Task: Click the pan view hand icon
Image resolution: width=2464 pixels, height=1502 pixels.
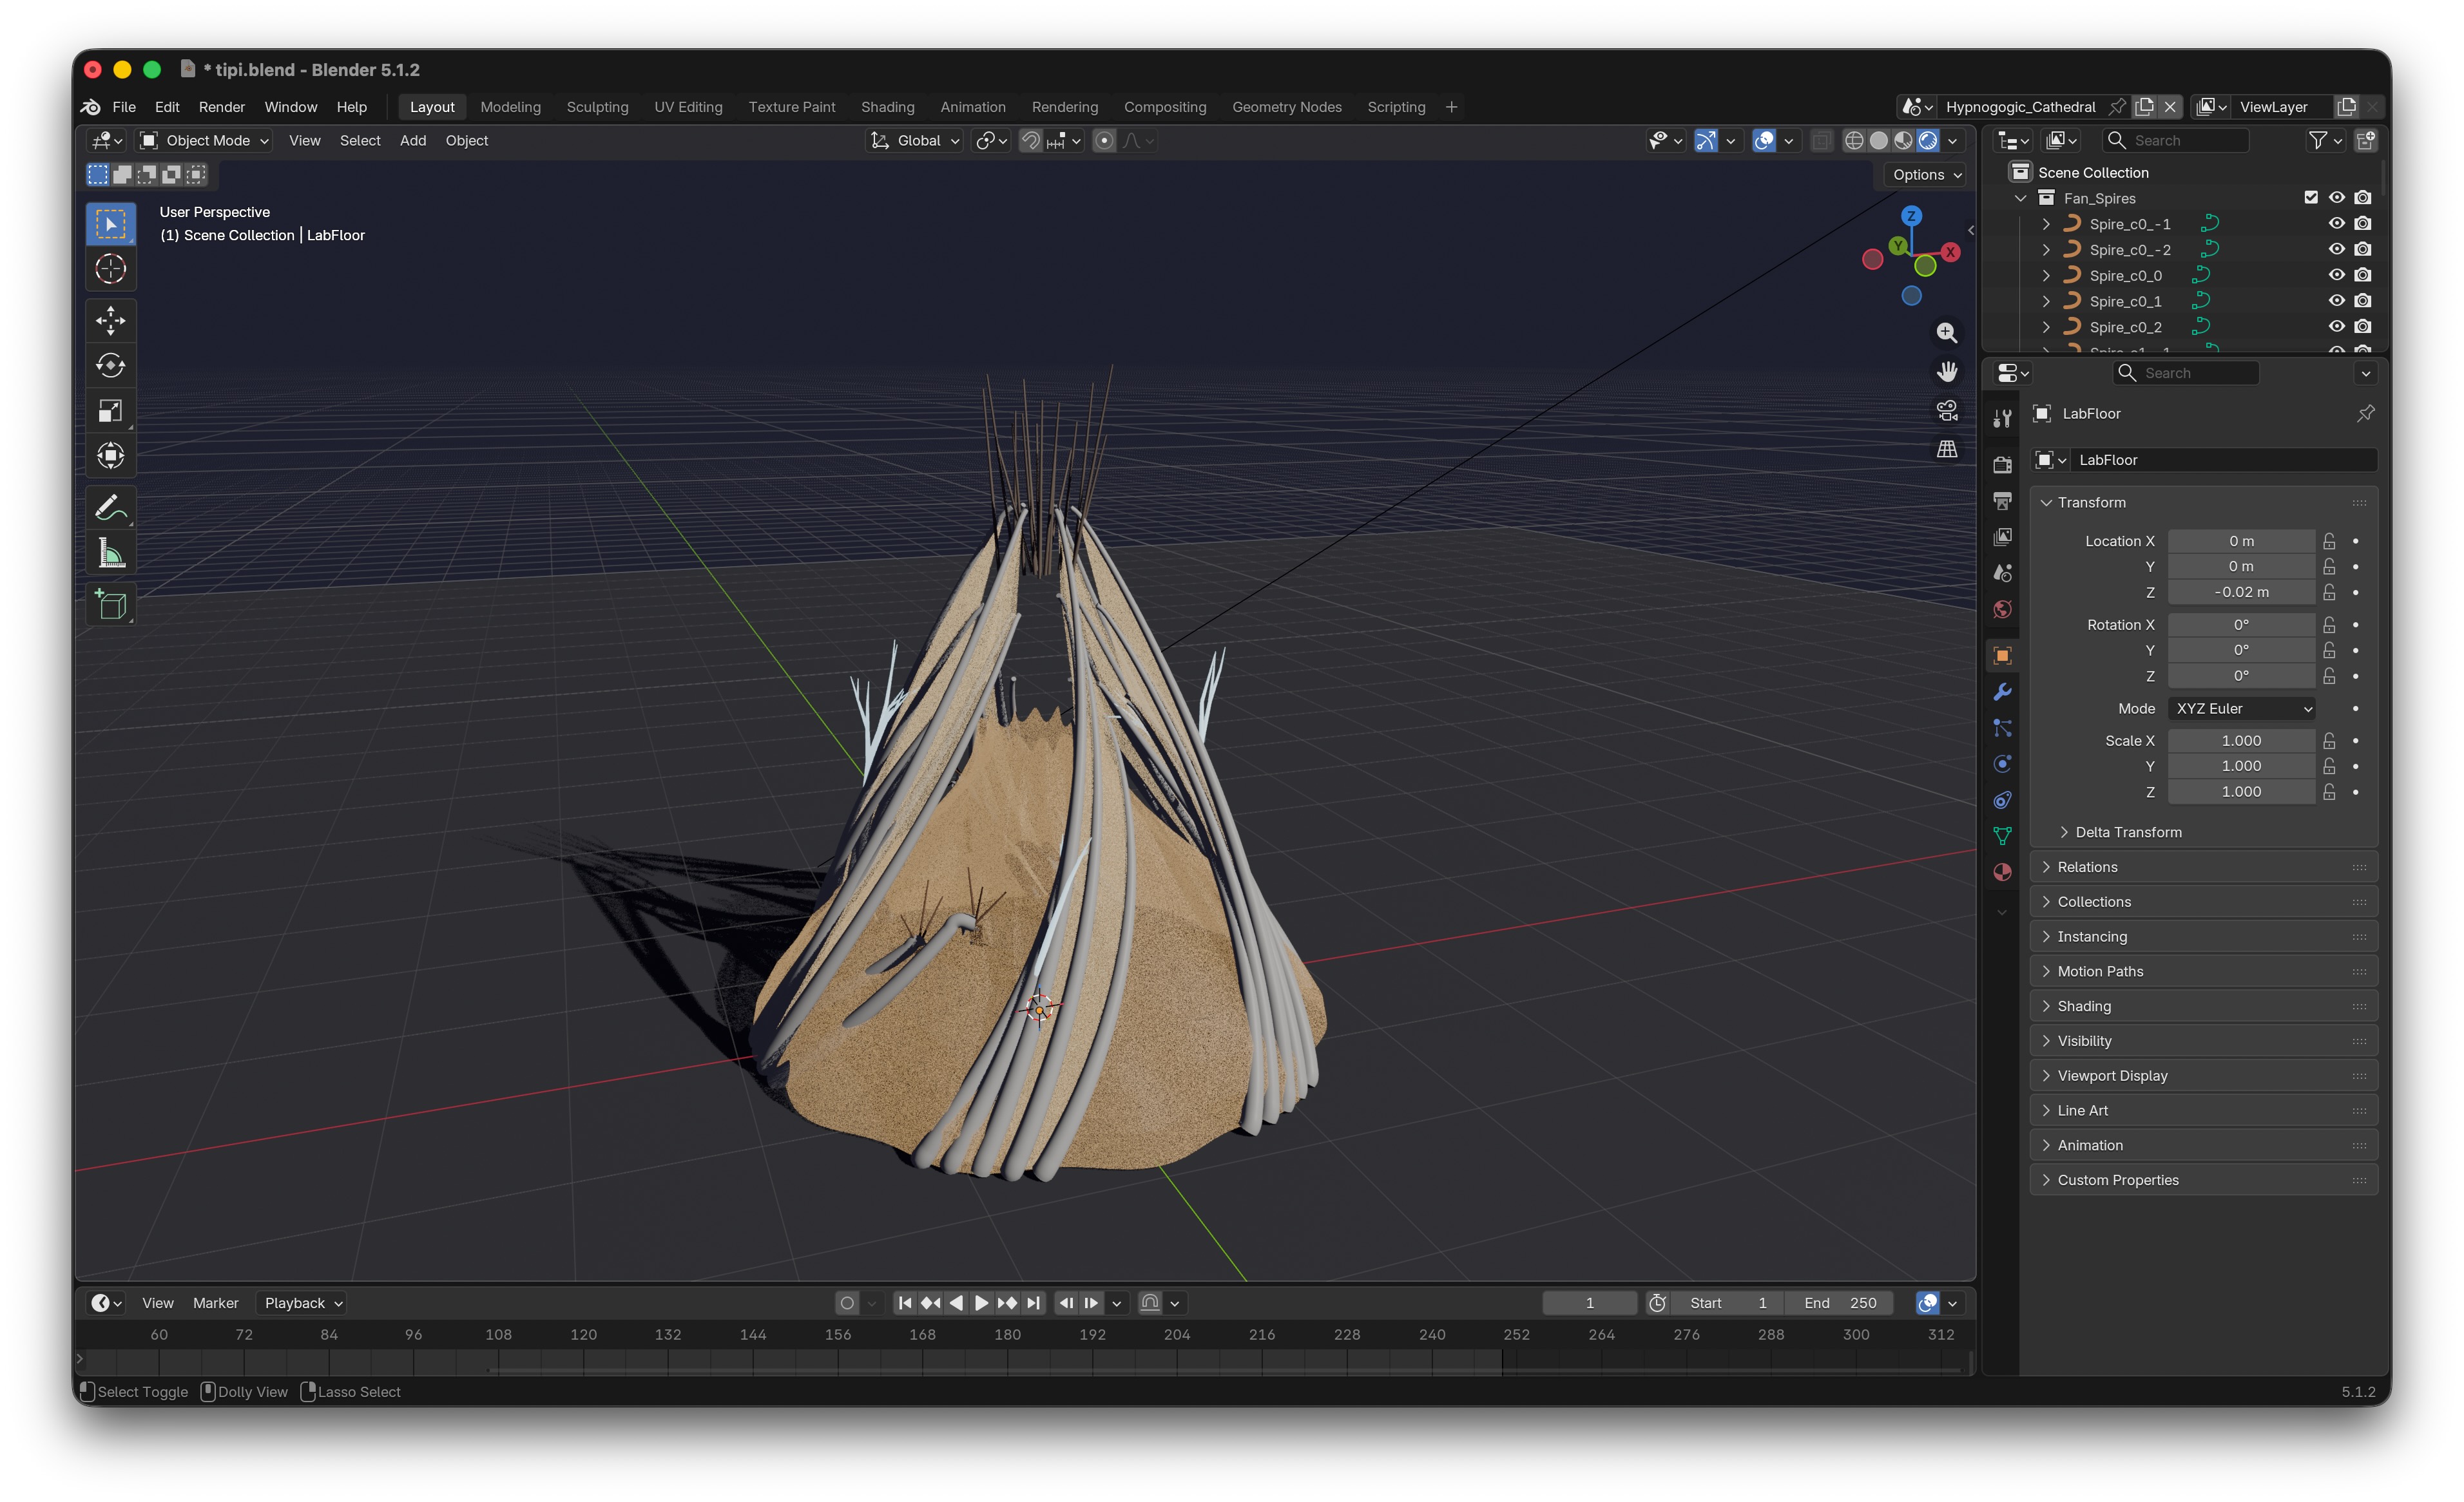Action: tap(1946, 372)
